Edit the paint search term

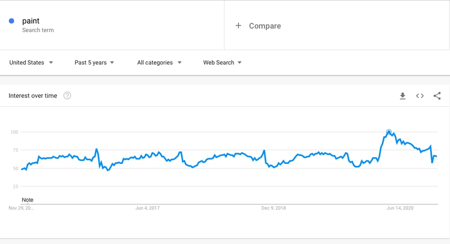(31, 21)
